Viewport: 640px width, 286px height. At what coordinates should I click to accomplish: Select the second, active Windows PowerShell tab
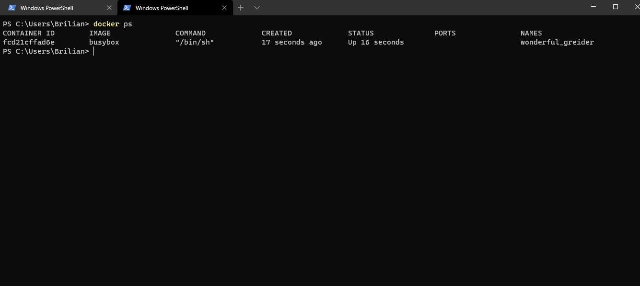point(175,8)
